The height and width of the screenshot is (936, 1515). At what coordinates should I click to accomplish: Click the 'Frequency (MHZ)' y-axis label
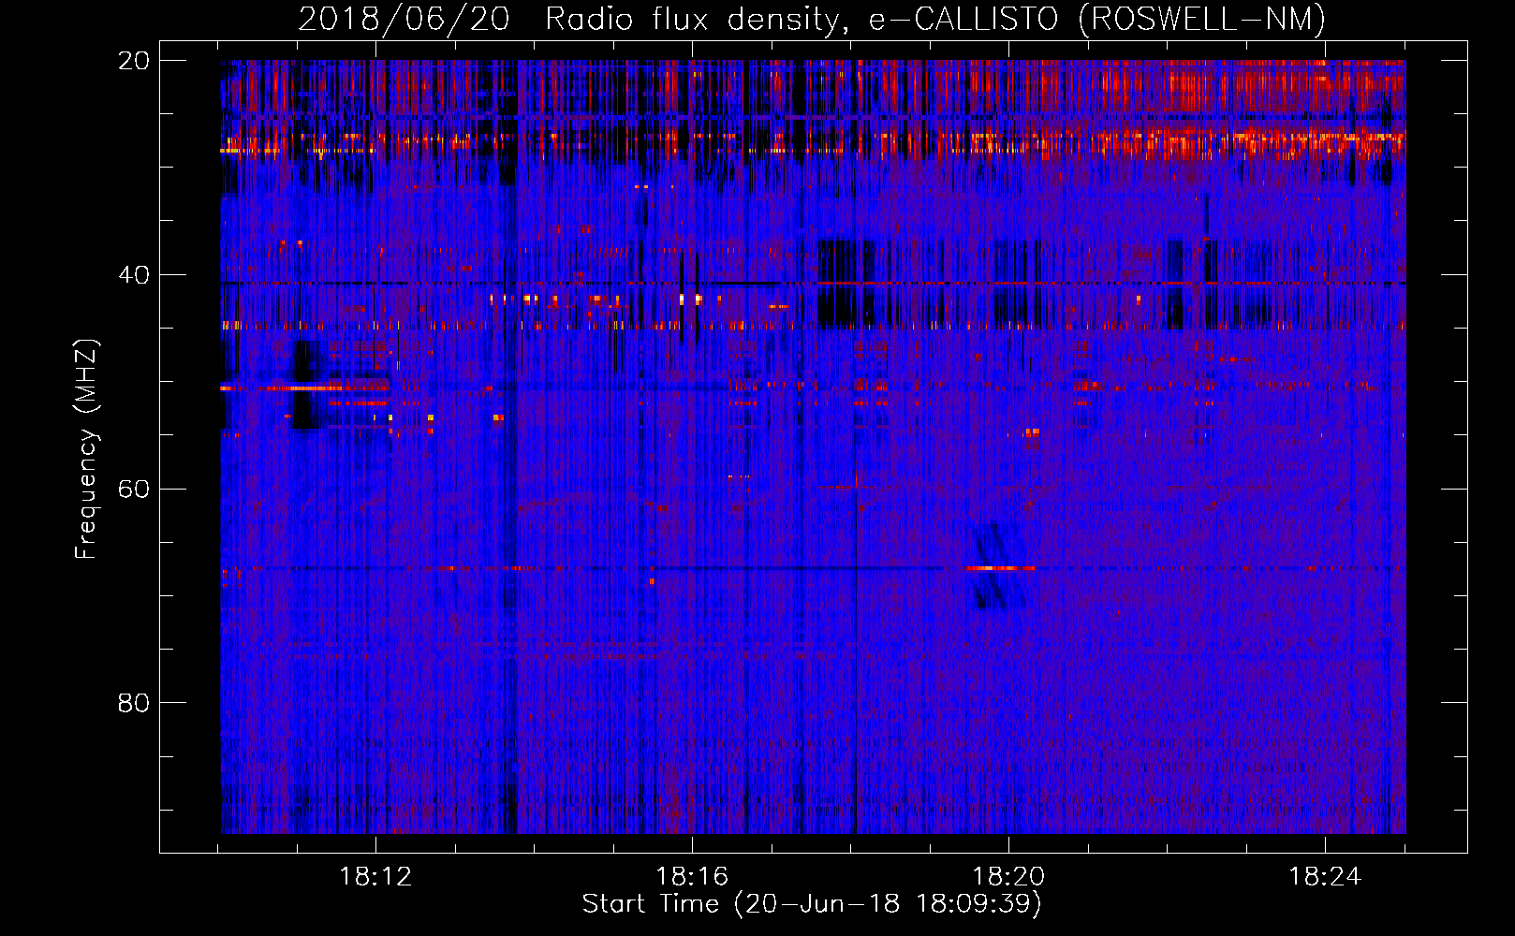86,449
